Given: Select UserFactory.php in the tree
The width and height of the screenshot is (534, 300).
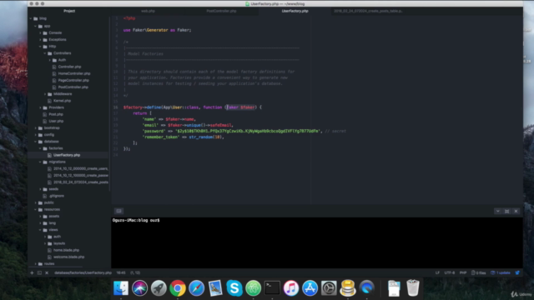Looking at the screenshot, I should click(67, 155).
